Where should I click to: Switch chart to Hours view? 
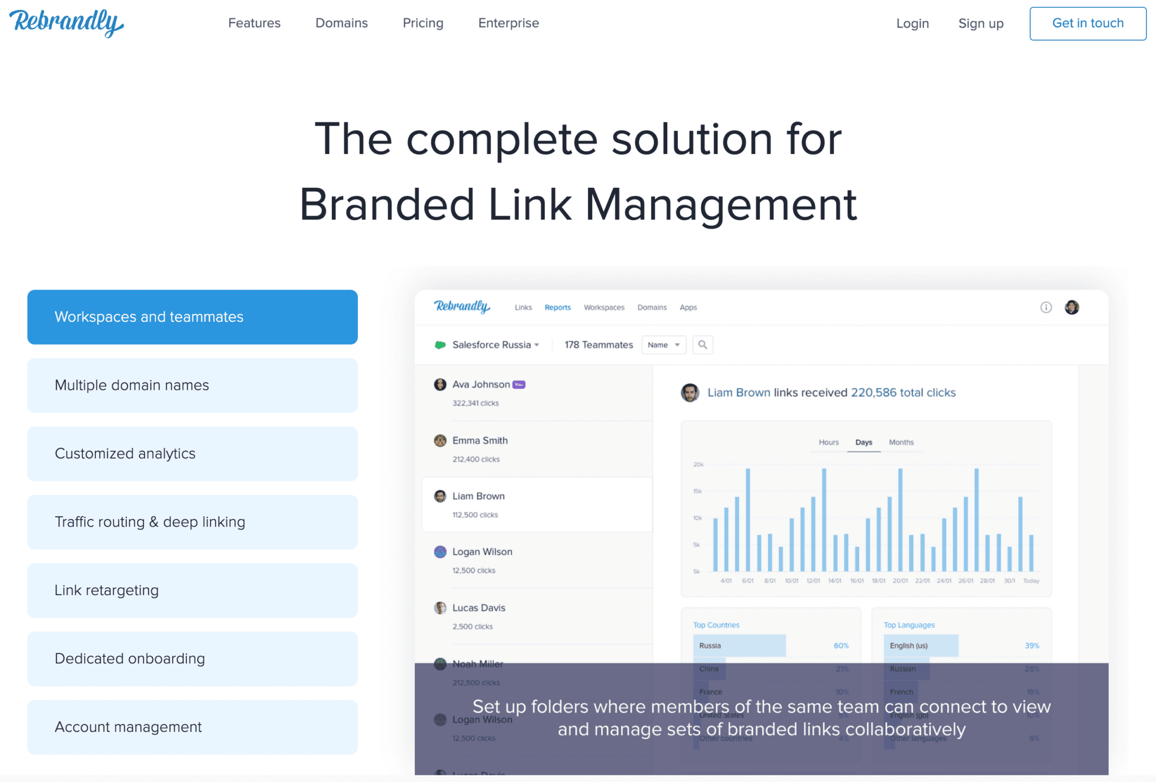tap(829, 442)
